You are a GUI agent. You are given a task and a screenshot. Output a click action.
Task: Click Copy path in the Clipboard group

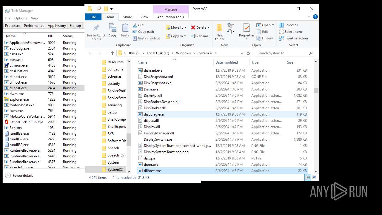pyautogui.click(x=143, y=32)
